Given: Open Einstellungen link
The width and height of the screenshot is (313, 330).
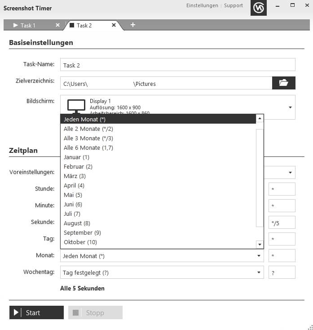Looking at the screenshot, I should [x=202, y=5].
